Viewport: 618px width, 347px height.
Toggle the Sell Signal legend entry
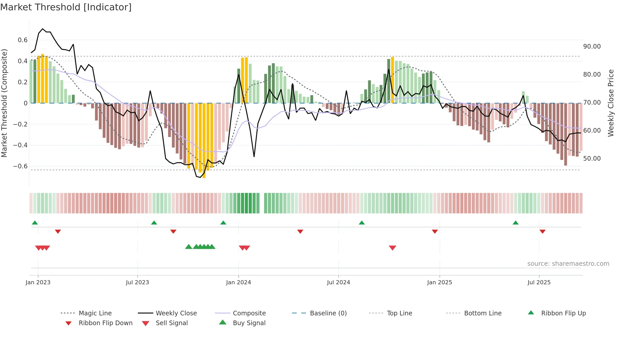[165, 323]
